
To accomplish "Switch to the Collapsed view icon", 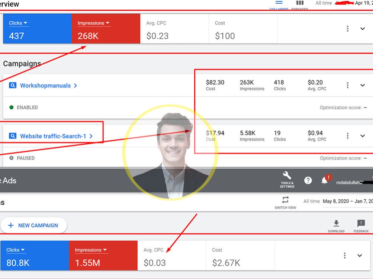I will 279,3.
